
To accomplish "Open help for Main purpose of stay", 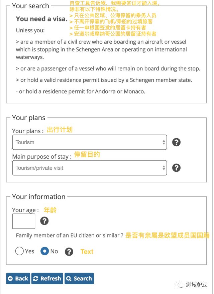I will pyautogui.click(x=176, y=168).
